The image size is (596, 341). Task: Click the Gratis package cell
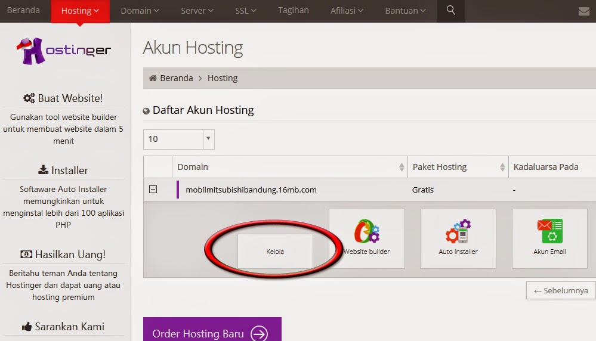tap(422, 190)
